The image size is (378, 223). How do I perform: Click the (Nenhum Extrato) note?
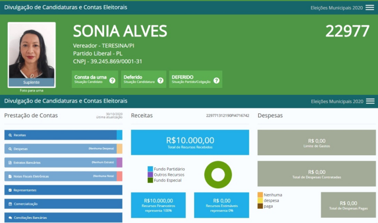[103, 162]
